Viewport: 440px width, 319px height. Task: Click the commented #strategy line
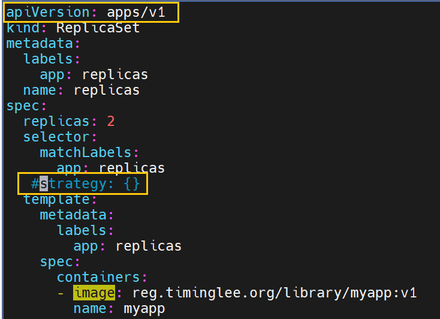click(85, 184)
